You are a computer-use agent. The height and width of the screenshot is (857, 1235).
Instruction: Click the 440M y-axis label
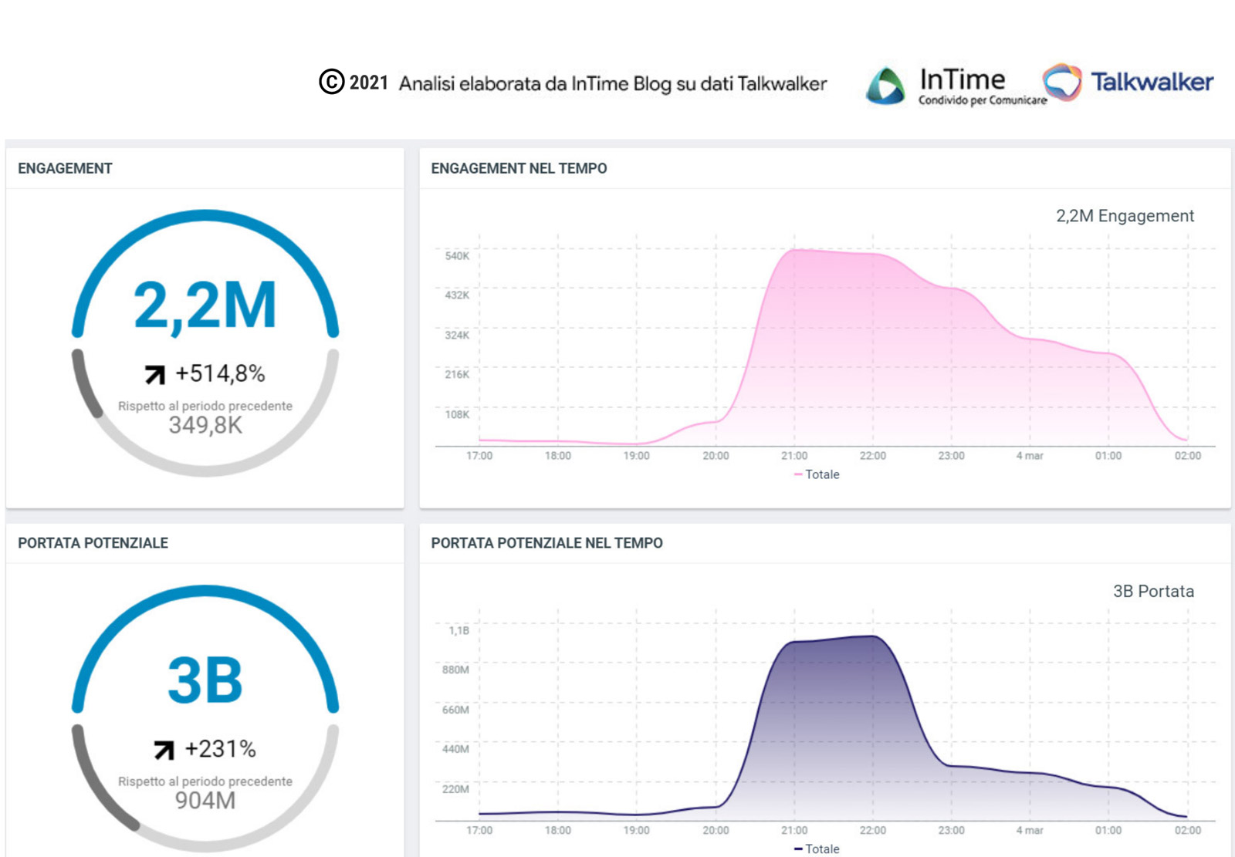pyautogui.click(x=455, y=749)
